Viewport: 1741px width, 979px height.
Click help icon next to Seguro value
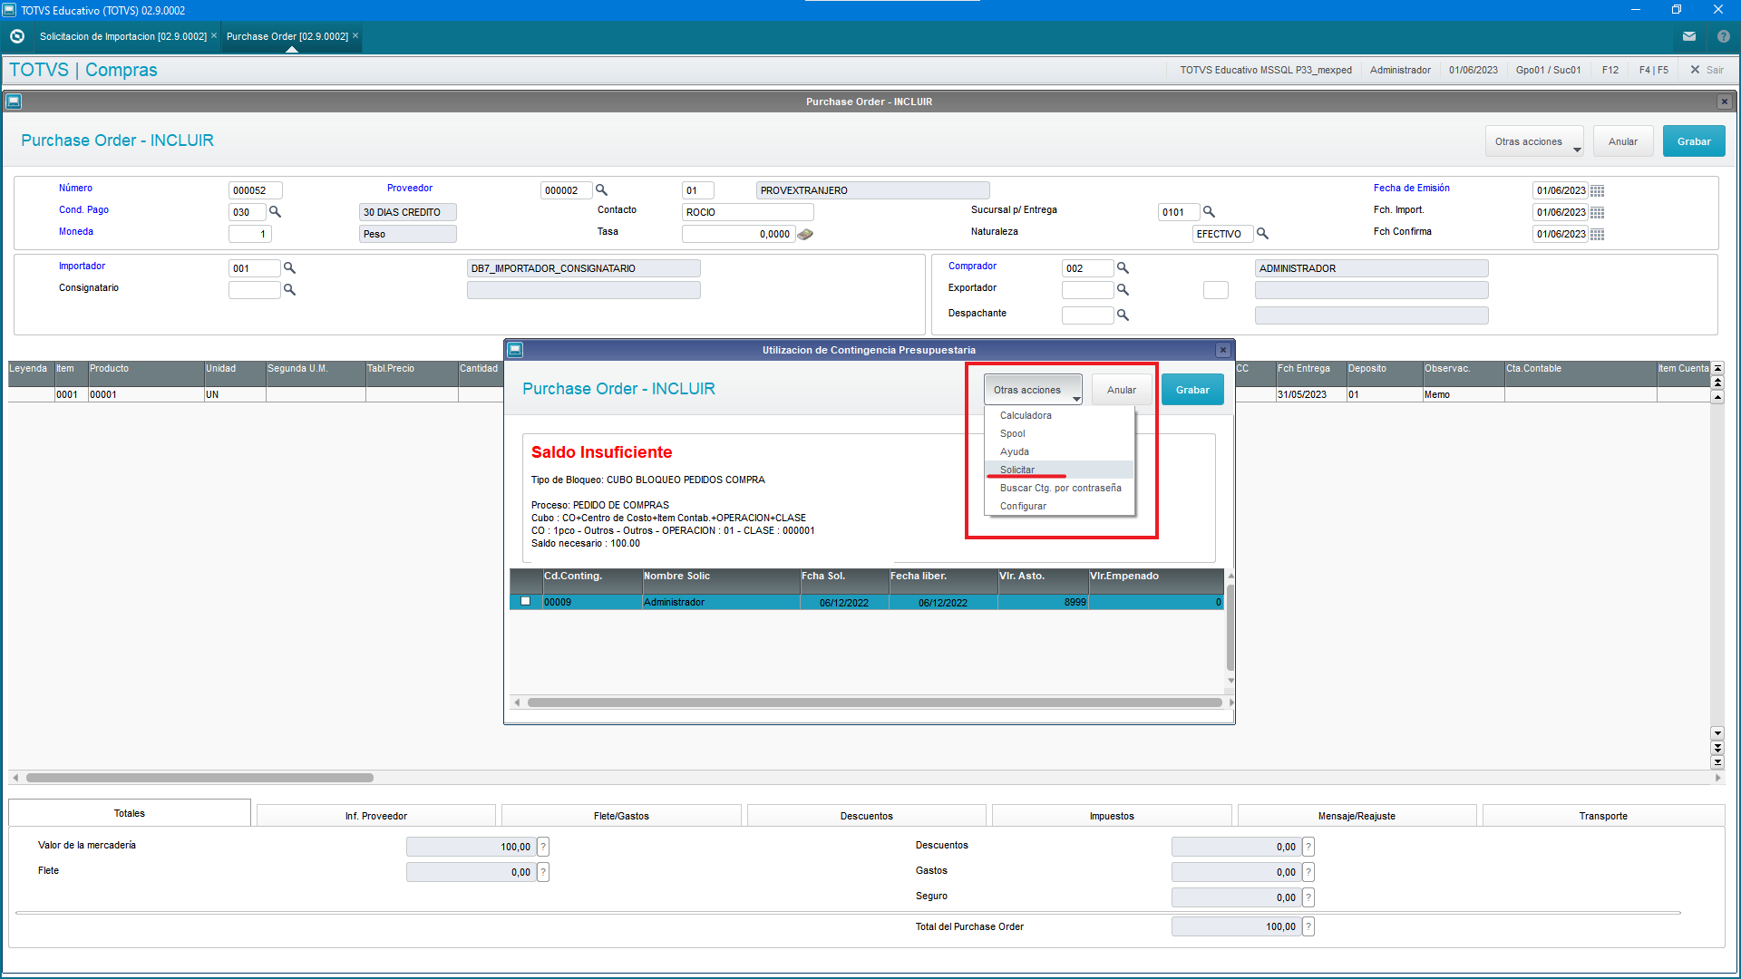pyautogui.click(x=1308, y=897)
